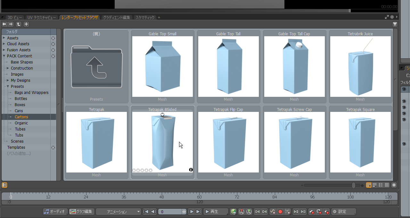The image size is (410, 218).
Task: Select large thumbnail view mode
Action: tap(368, 185)
